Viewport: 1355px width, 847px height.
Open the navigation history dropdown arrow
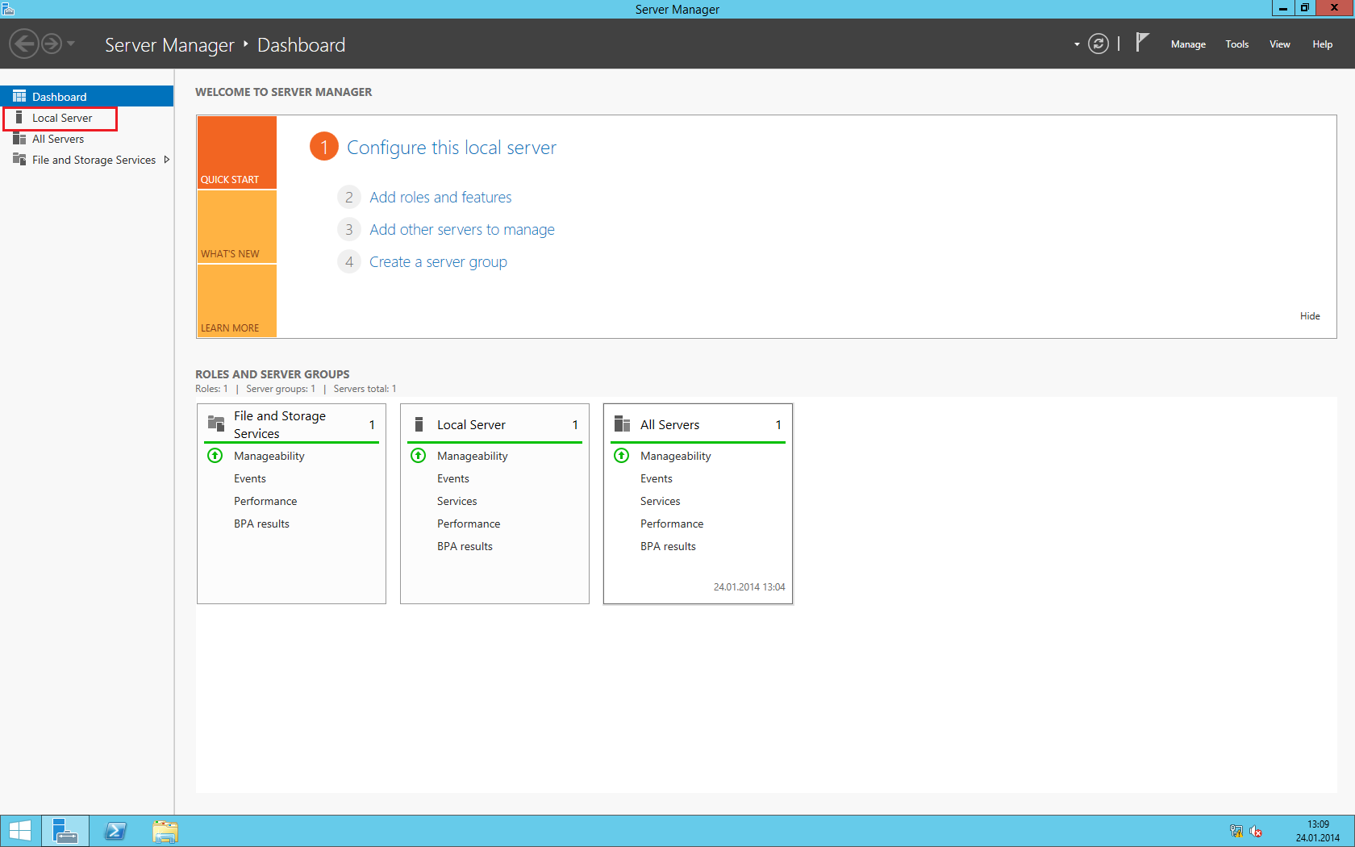point(71,44)
